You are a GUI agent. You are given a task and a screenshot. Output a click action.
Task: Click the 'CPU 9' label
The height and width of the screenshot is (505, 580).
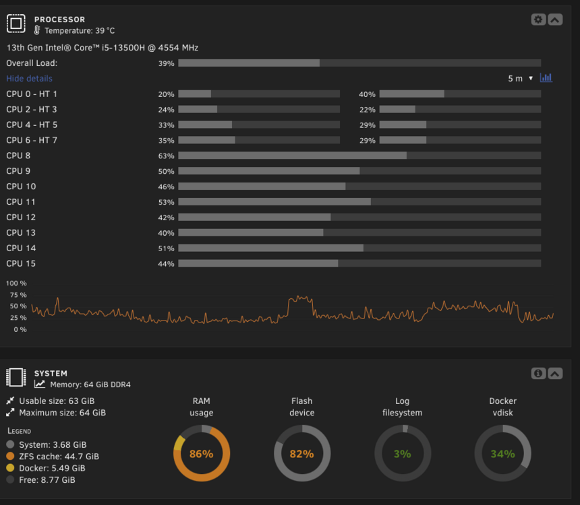18,171
